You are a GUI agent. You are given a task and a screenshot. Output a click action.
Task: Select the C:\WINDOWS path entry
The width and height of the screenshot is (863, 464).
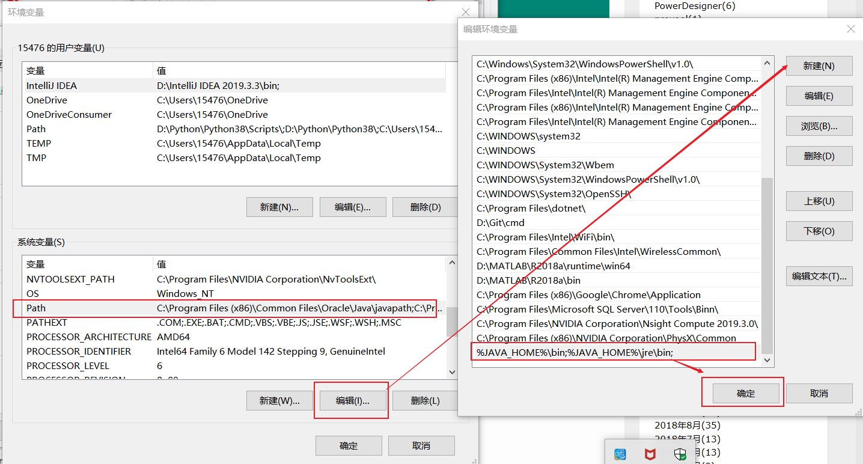pos(617,151)
